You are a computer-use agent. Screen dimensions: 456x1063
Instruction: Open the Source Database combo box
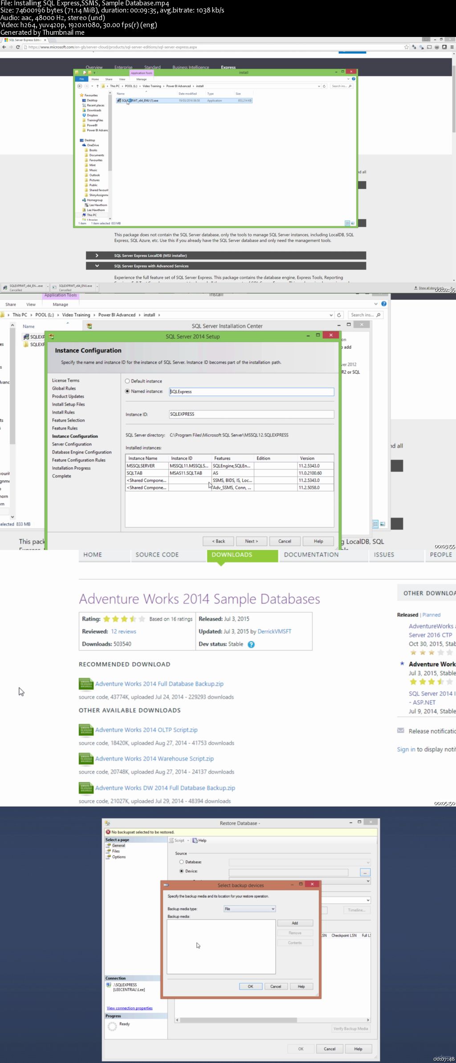pos(300,862)
